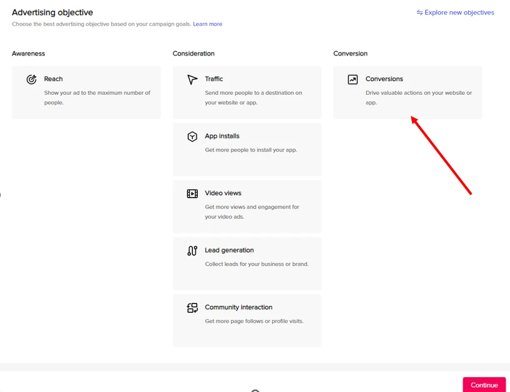Click "Show your ad to the maximum number" description

tap(97, 97)
